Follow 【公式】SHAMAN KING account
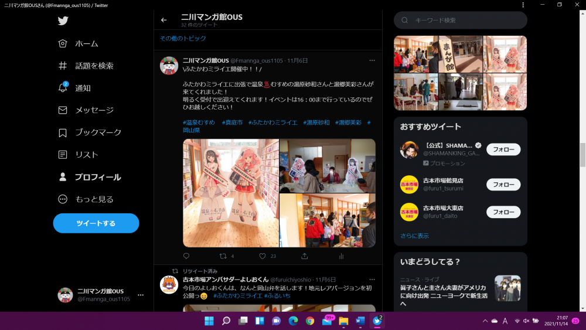Image resolution: width=586 pixels, height=330 pixels. [x=503, y=149]
